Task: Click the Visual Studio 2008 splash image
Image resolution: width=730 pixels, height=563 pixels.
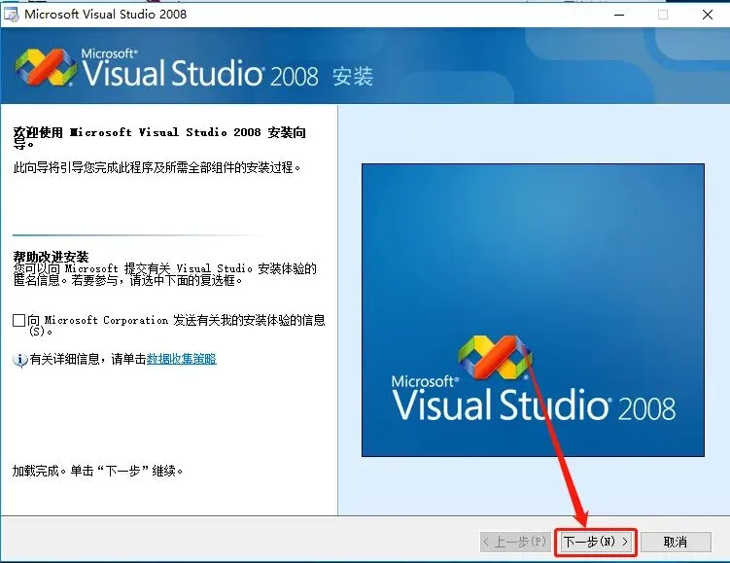Action: (x=533, y=310)
